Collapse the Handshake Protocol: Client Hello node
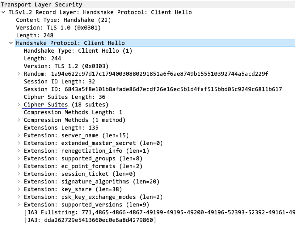Screen dimensions: 295x225 (x=11, y=43)
